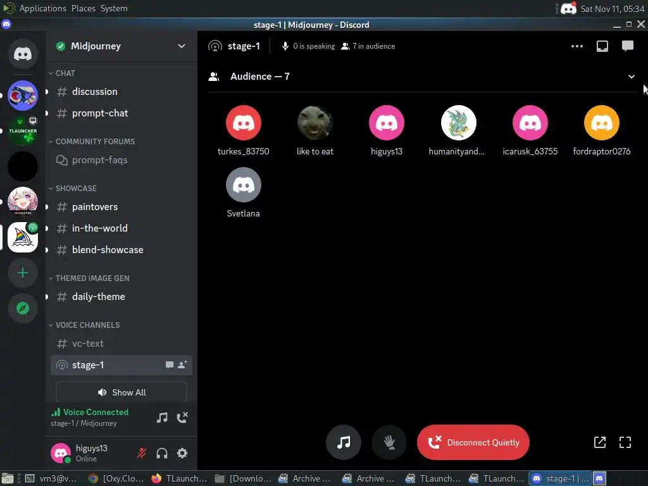Screen dimensions: 648x486
Task: Open the System menu
Action: (x=114, y=8)
